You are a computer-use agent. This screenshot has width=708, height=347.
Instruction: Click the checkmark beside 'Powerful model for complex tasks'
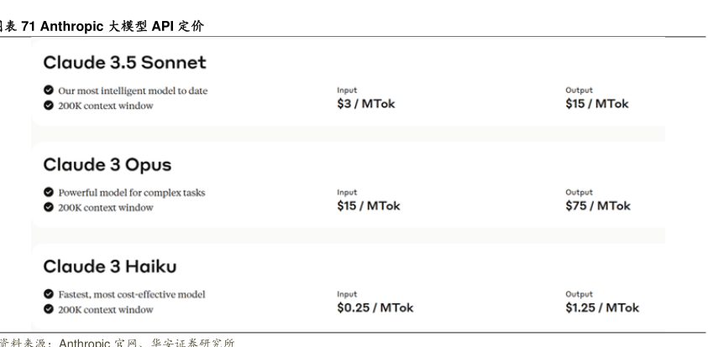(49, 192)
